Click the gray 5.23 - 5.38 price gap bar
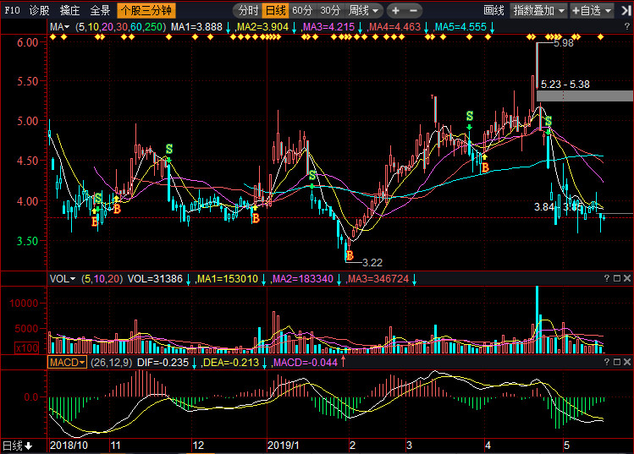Image resolution: width=634 pixels, height=454 pixels. tap(584, 96)
